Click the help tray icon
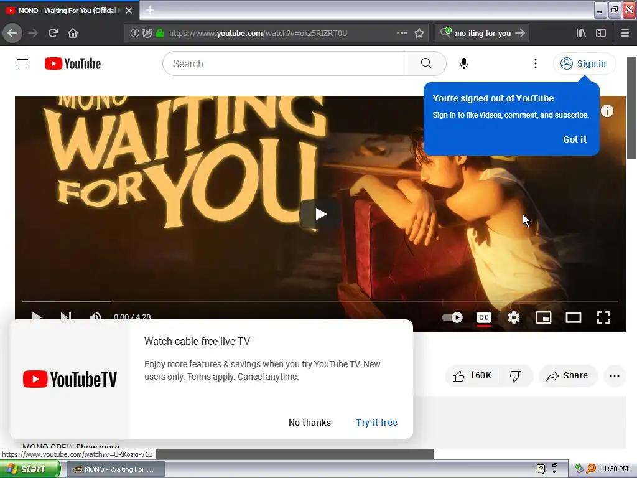 pos(541,469)
